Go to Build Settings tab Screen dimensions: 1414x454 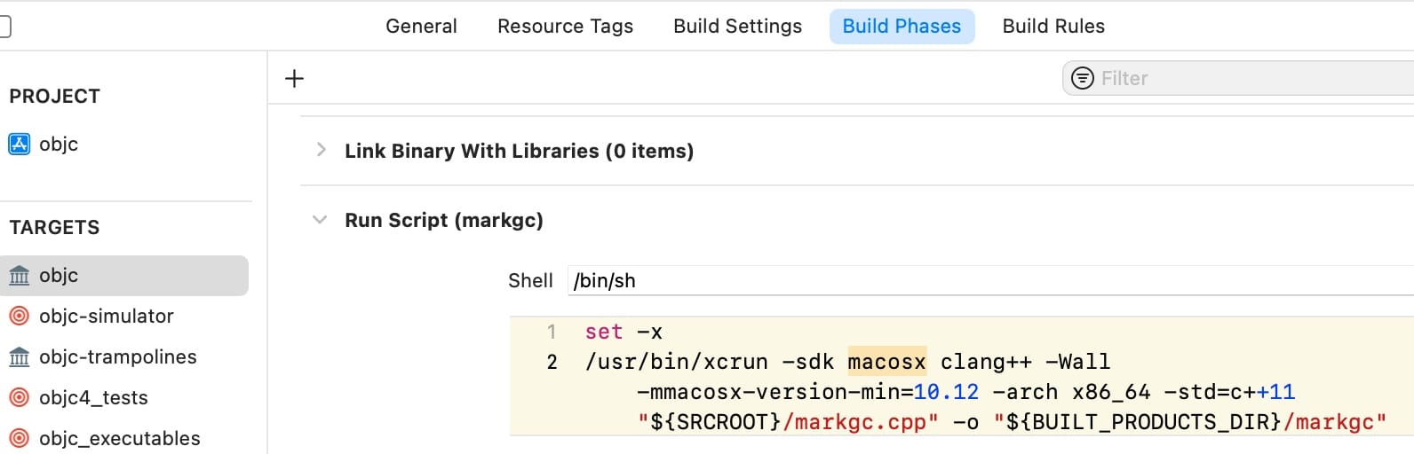[x=737, y=27]
